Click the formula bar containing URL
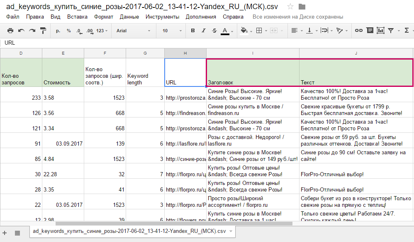 click(207, 43)
